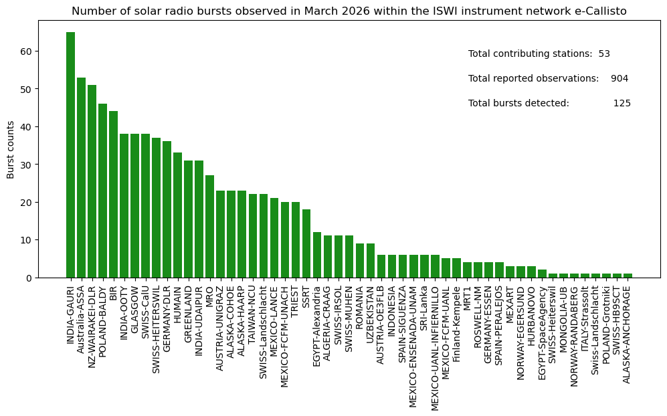Select the ALASKA-ANCHORAGE axis label
This screenshot has width=667, height=416.
click(x=627, y=334)
